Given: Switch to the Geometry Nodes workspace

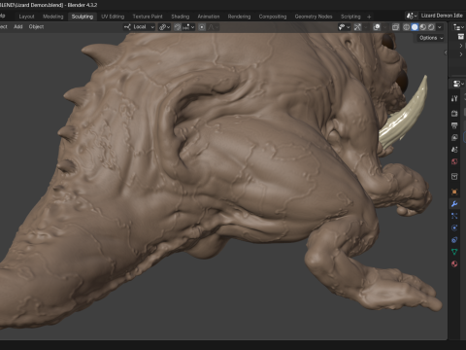Looking at the screenshot, I should tap(314, 17).
